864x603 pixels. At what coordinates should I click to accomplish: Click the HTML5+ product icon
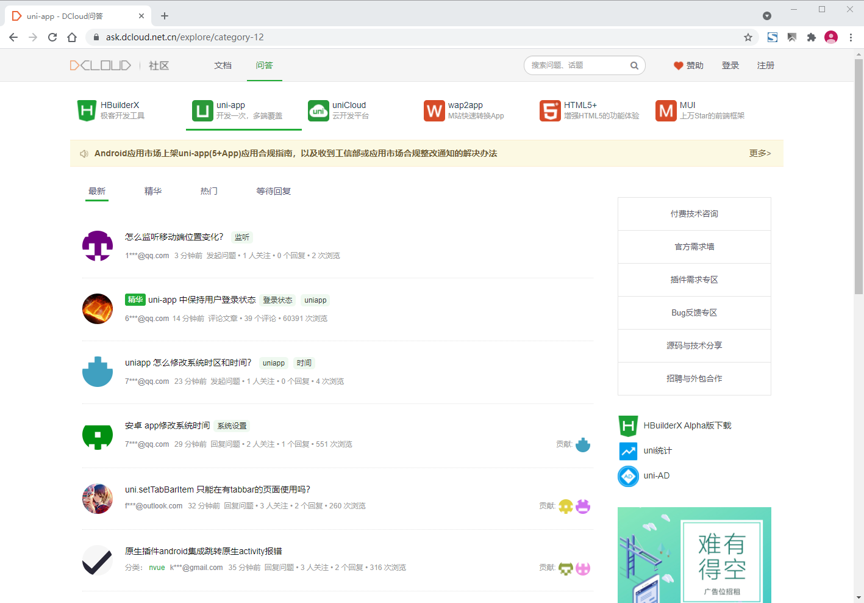pyautogui.click(x=550, y=110)
